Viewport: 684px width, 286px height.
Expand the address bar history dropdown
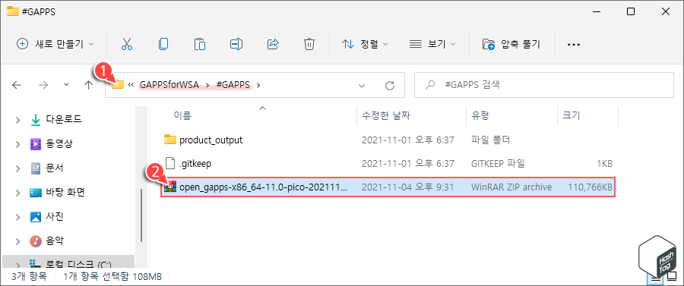(x=362, y=85)
